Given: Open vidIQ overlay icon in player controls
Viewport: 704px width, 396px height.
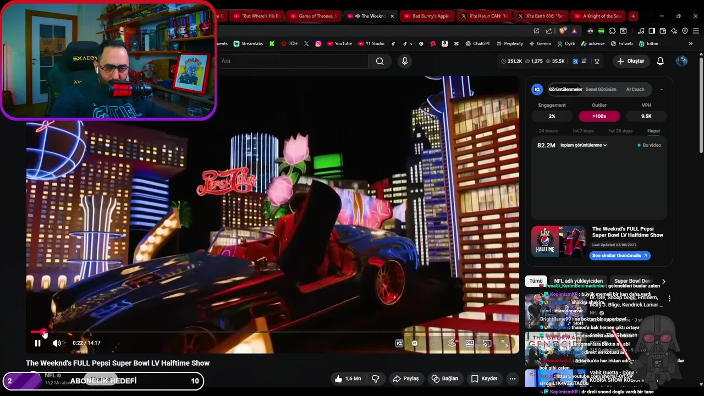Looking at the screenshot, I should tap(399, 343).
